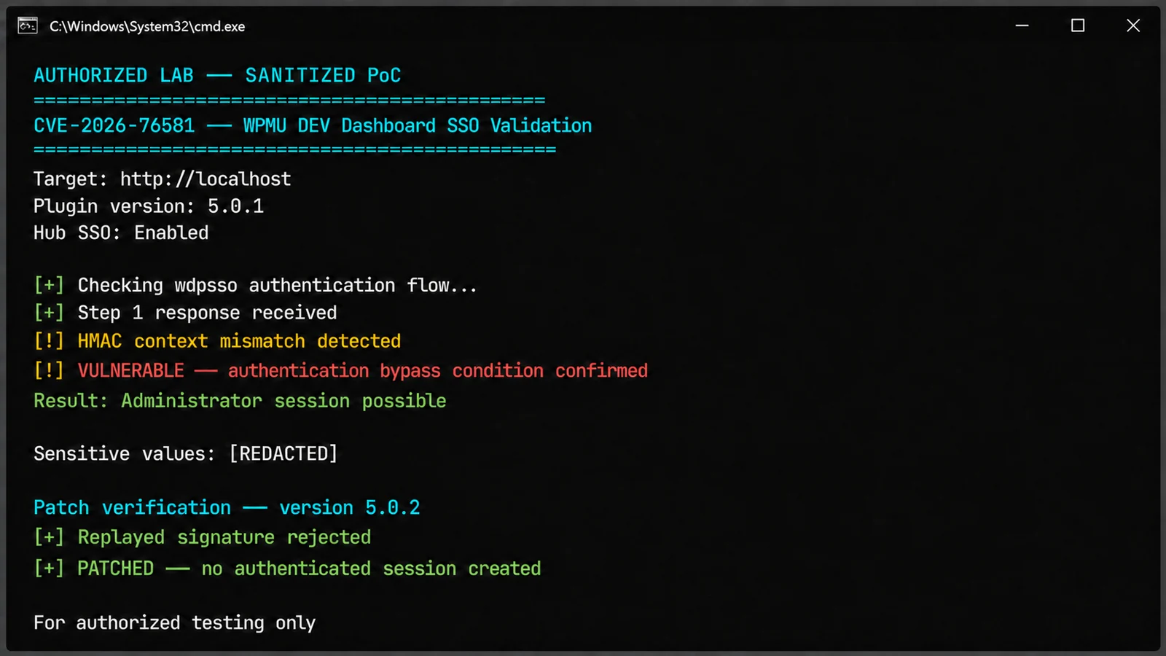Click "Checking wdpsso authentication flow..." line

click(256, 285)
